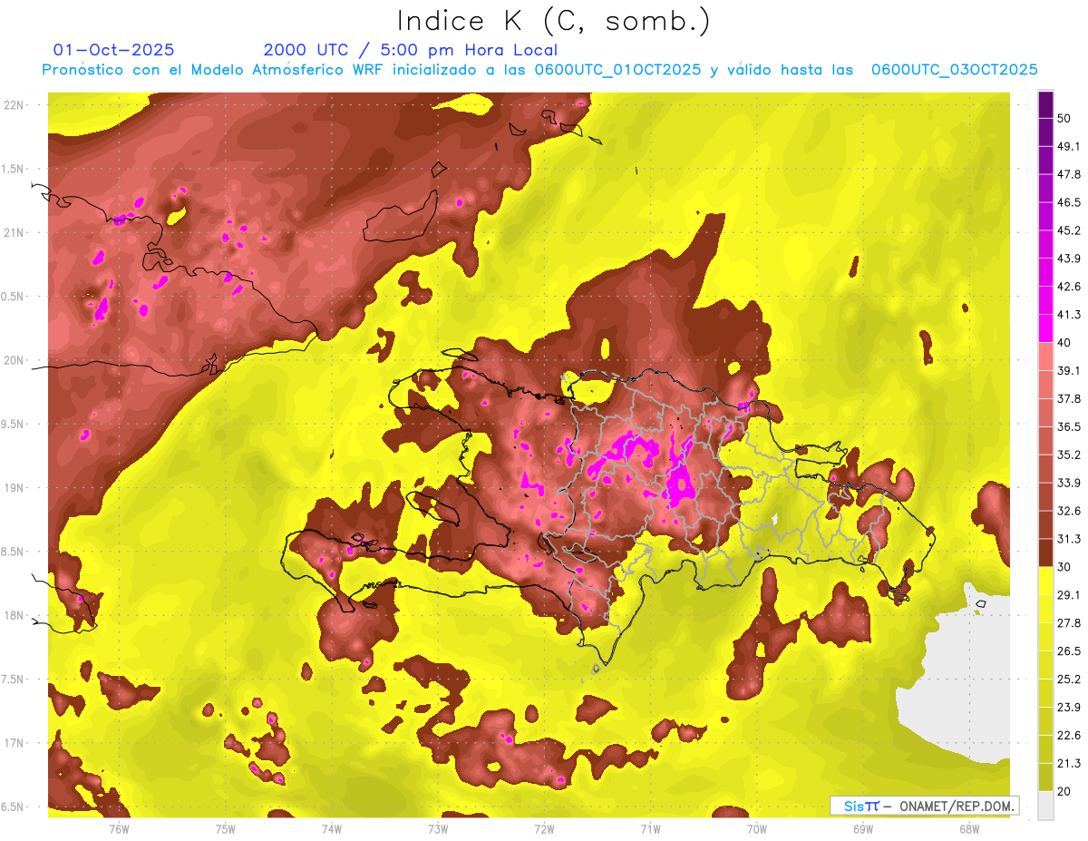The height and width of the screenshot is (841, 1088).
Task: Click the '22N' latitude axis label
Action: click(x=15, y=105)
